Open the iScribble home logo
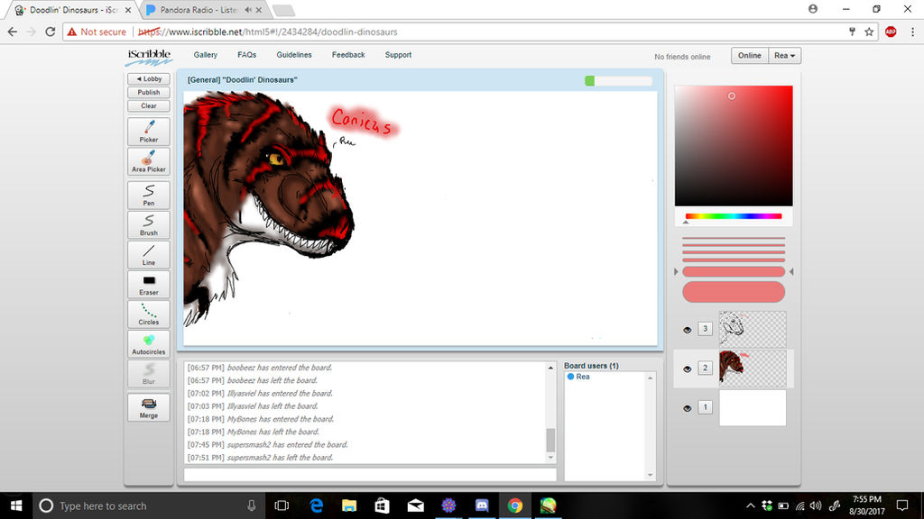Viewport: 924px width, 519px height. pos(149,57)
